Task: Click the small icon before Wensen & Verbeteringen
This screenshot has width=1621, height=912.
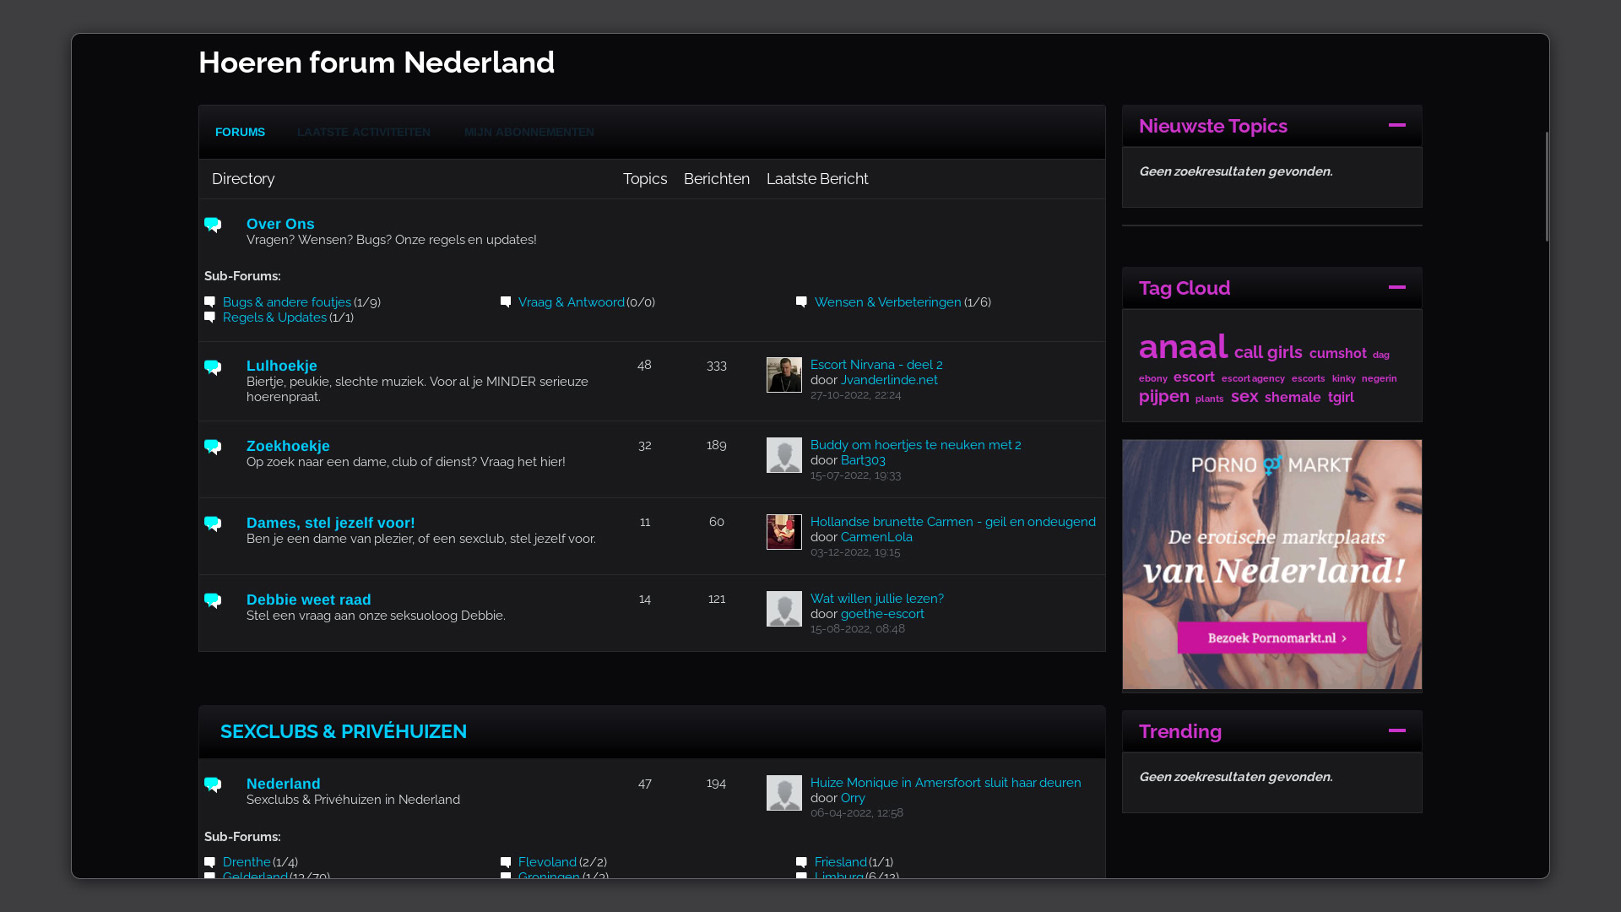Action: 801,301
